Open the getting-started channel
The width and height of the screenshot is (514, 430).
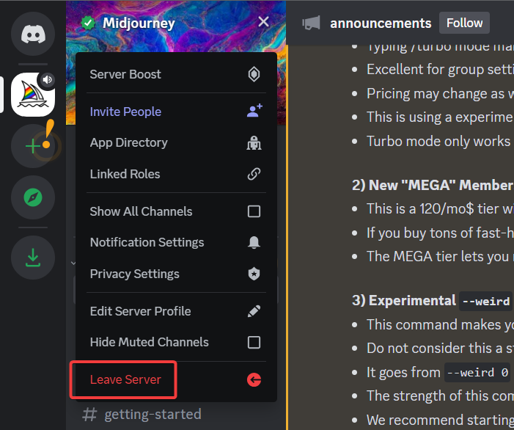pos(152,415)
